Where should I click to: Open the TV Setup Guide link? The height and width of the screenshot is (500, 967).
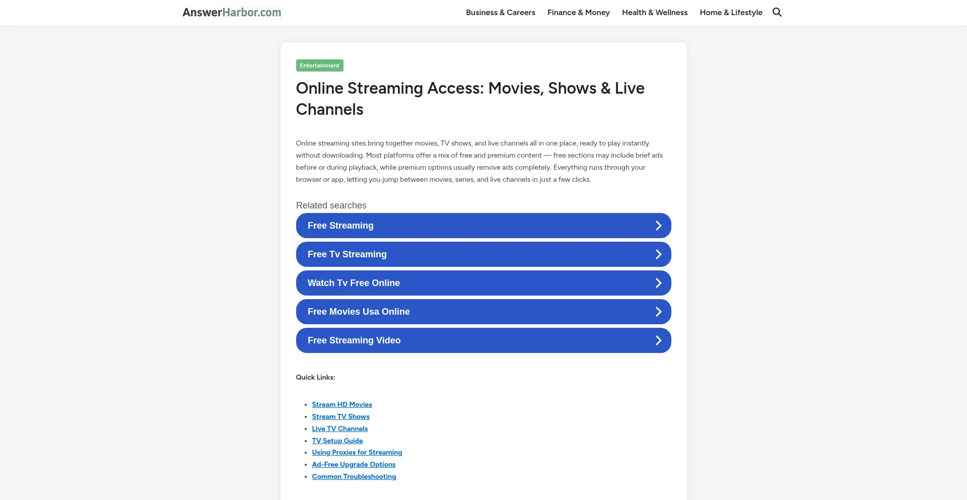pyautogui.click(x=337, y=441)
